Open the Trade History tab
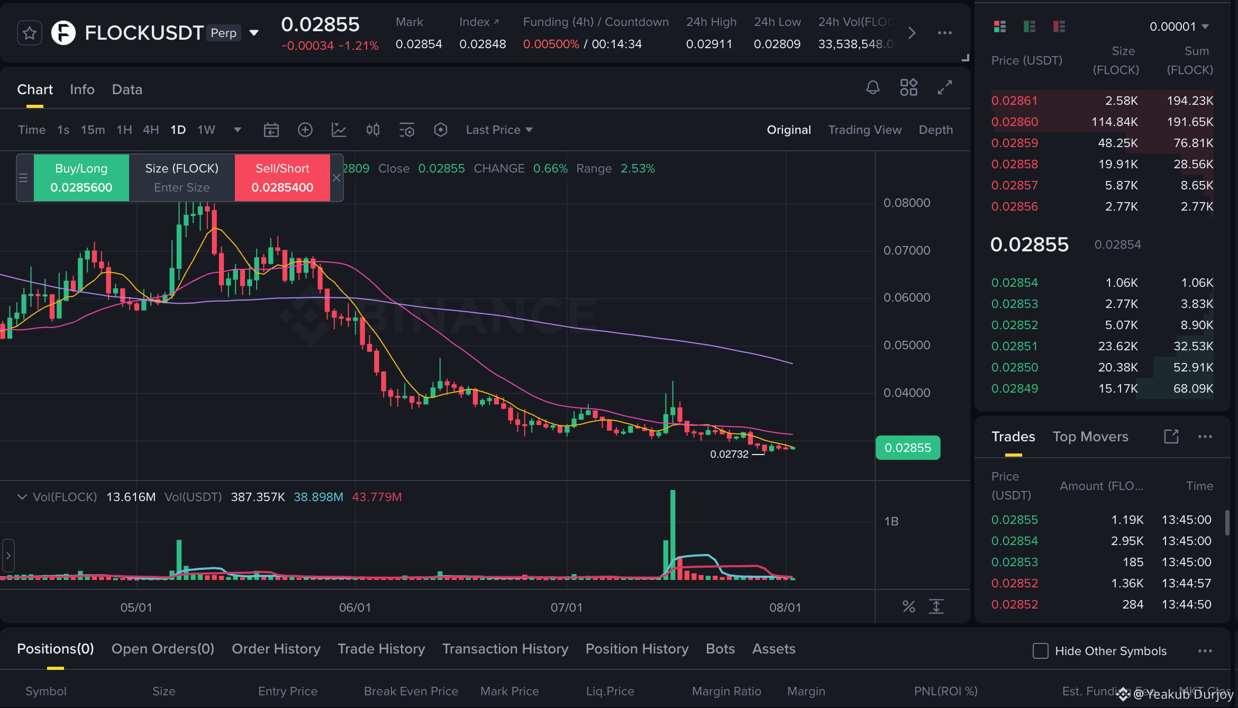This screenshot has height=708, width=1238. tap(381, 649)
